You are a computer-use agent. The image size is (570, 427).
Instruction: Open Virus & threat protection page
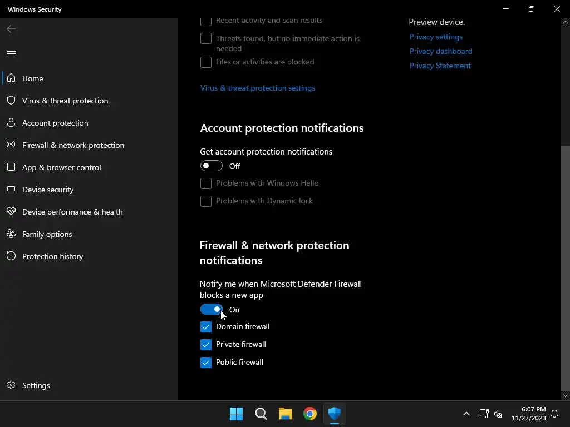point(89,101)
